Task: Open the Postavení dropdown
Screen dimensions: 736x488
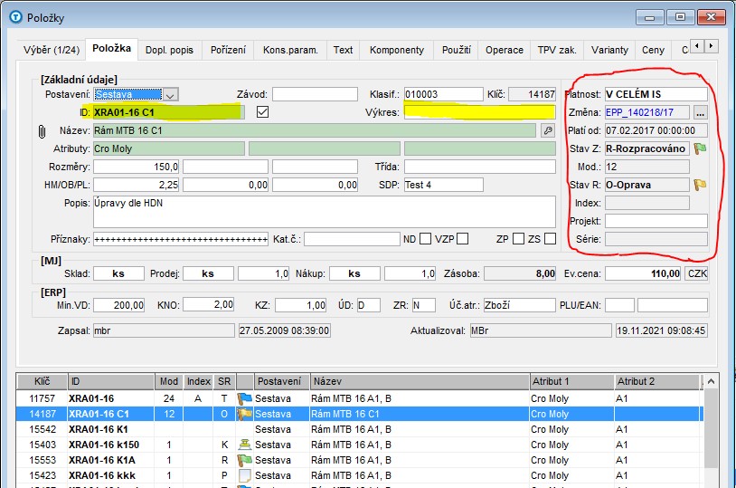Action: pyautogui.click(x=170, y=94)
